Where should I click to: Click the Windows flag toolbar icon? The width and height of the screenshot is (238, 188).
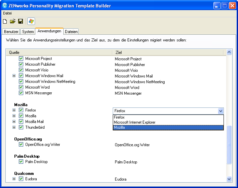pos(31,21)
